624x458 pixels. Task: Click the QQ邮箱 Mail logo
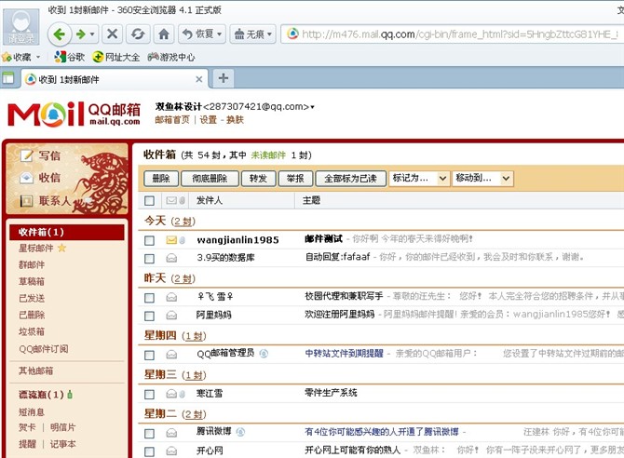point(74,114)
